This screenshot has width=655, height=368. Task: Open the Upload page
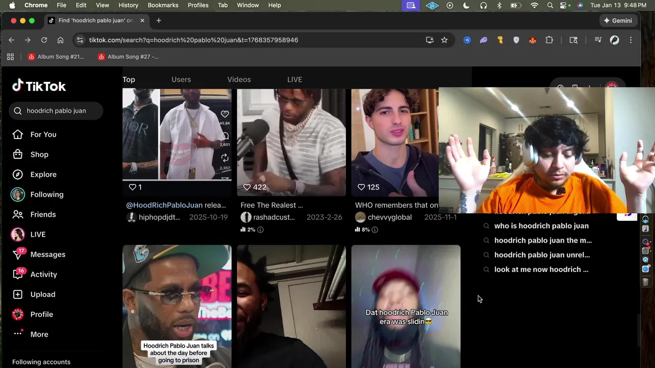click(34, 294)
